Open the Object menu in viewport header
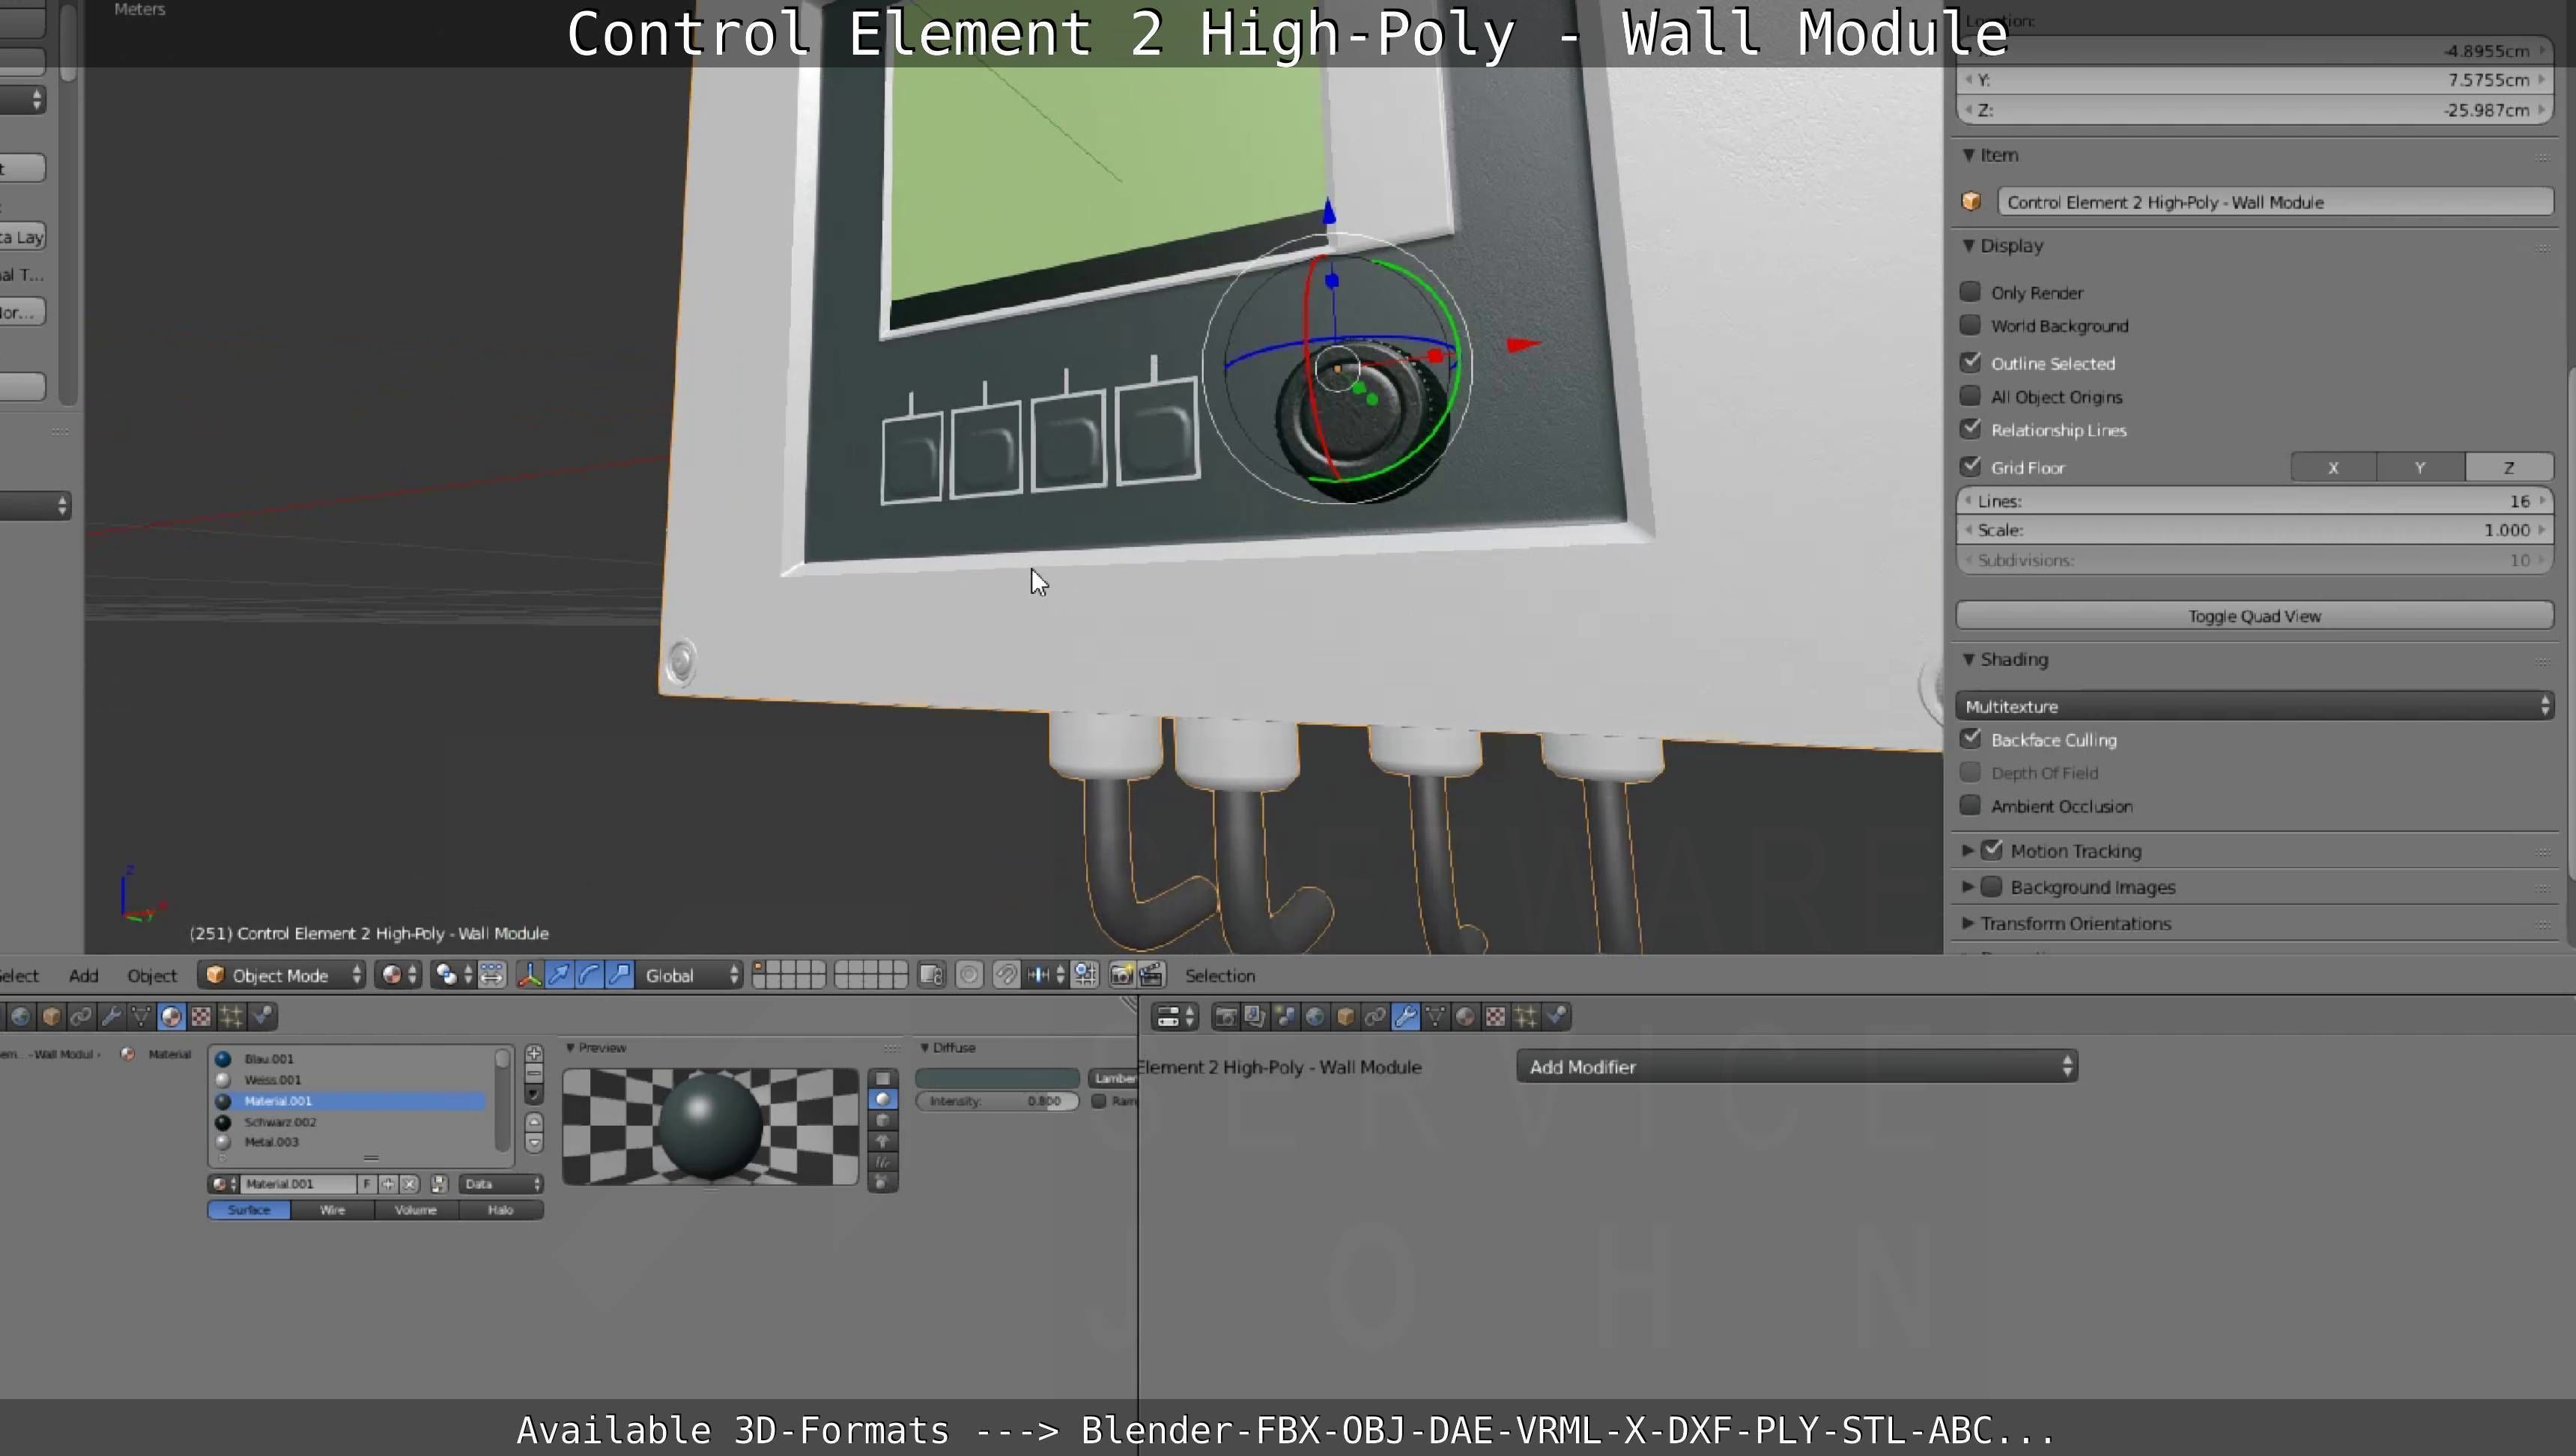 tap(152, 975)
